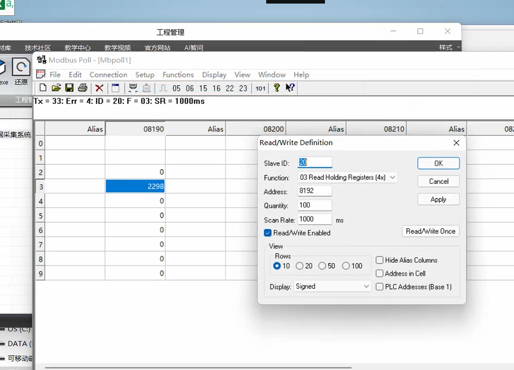
Task: Check PLC Addresses (Base 1) option
Action: pyautogui.click(x=380, y=287)
